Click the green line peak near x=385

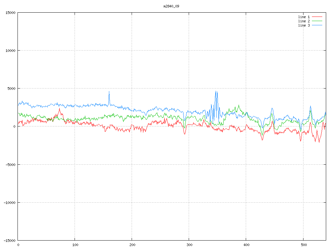pyautogui.click(x=239, y=105)
